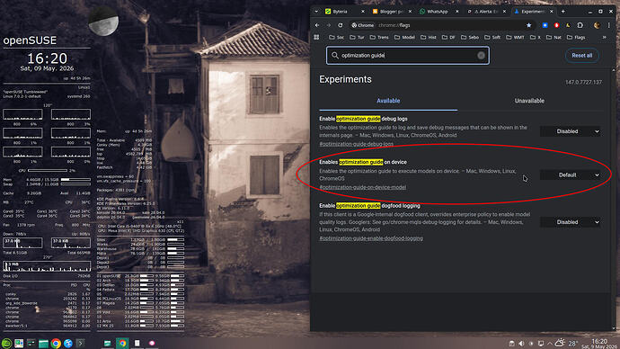Screen dimensions: 620x349
Task: Open the openSUSE application launcher
Action: click(6, 343)
